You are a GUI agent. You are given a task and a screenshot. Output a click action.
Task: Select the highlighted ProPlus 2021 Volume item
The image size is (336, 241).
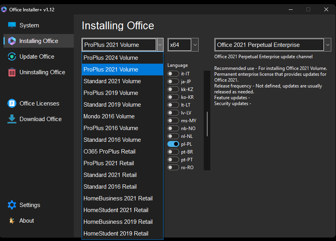(x=123, y=70)
